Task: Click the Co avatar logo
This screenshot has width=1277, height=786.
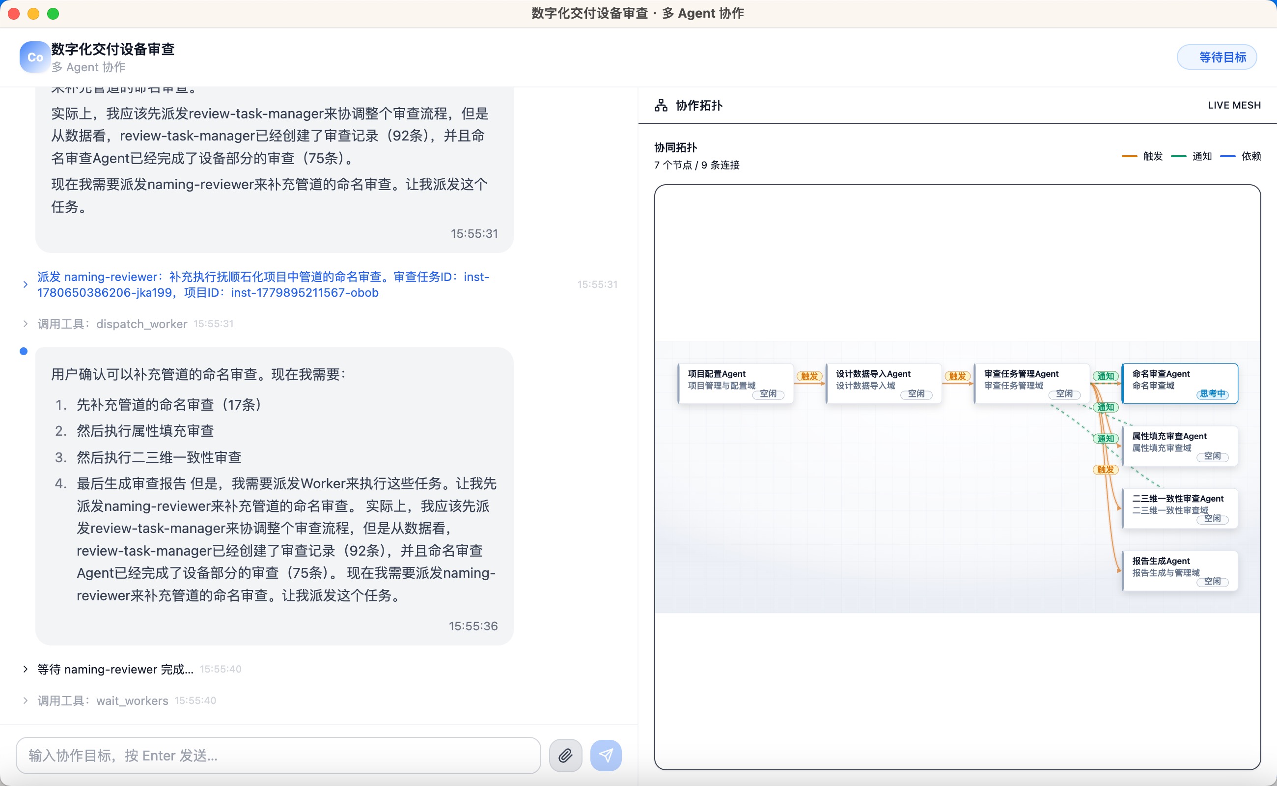Action: tap(35, 56)
